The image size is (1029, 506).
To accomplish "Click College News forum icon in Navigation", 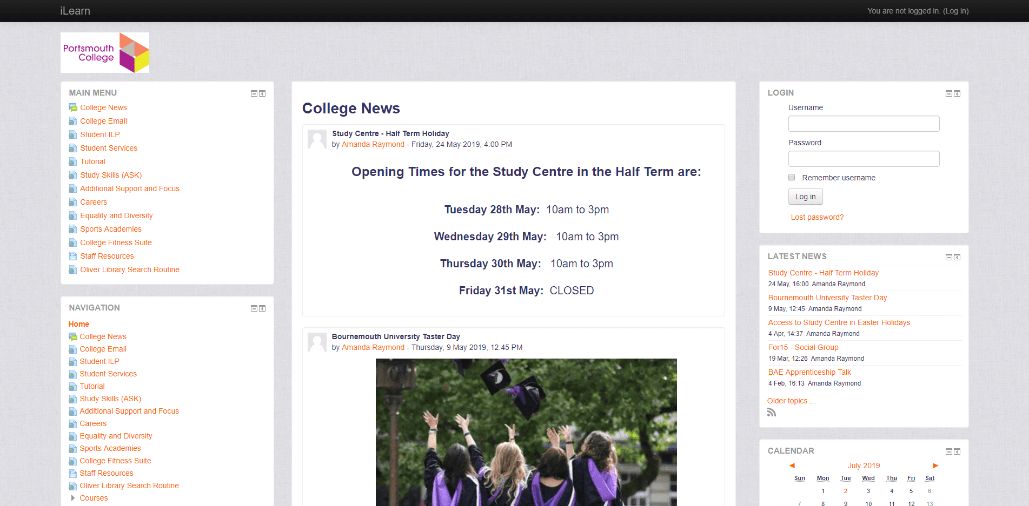I will click(x=73, y=336).
